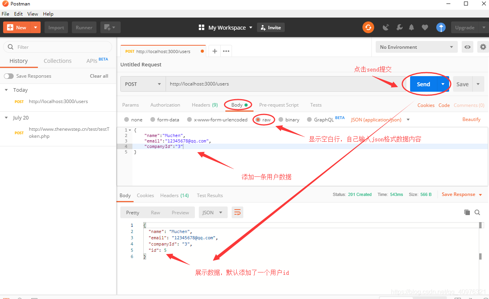Open the New button dropdown arrow

(36, 27)
